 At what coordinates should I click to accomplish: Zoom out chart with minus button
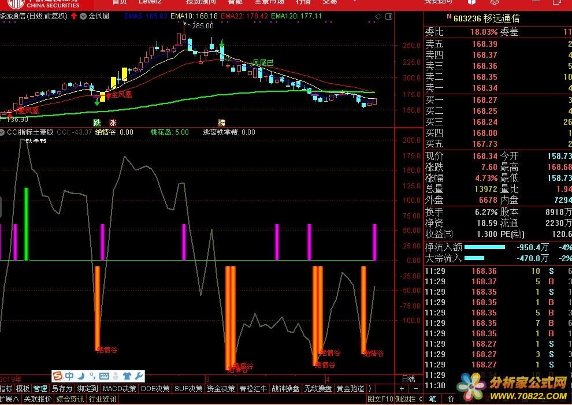[415, 389]
